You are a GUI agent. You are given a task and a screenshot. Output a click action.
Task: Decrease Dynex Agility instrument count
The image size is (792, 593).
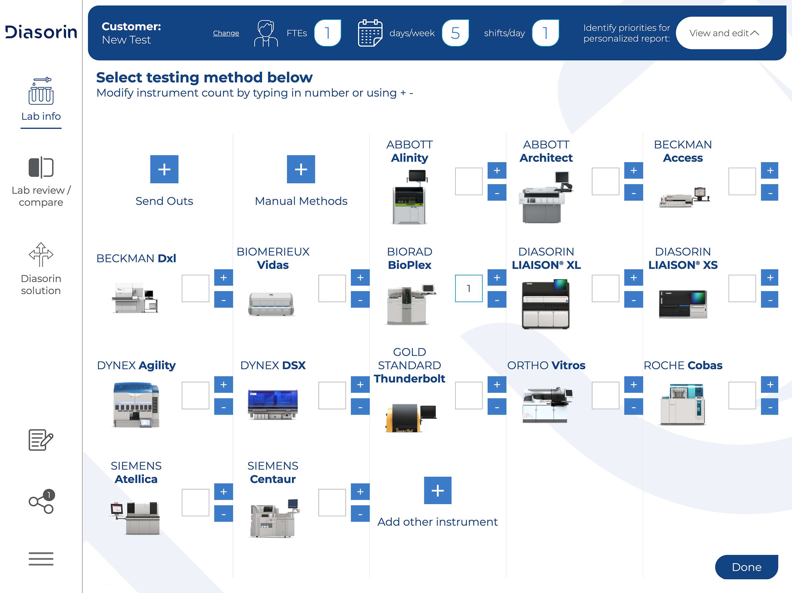pos(224,406)
